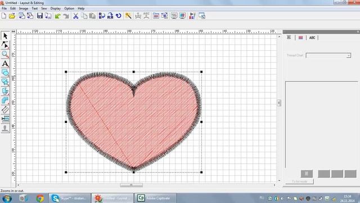Image resolution: width=360 pixels, height=203 pixels.
Task: Open the Sew menu
Action: tap(44, 8)
